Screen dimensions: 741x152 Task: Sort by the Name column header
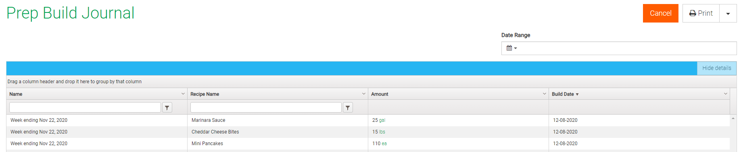click(16, 94)
